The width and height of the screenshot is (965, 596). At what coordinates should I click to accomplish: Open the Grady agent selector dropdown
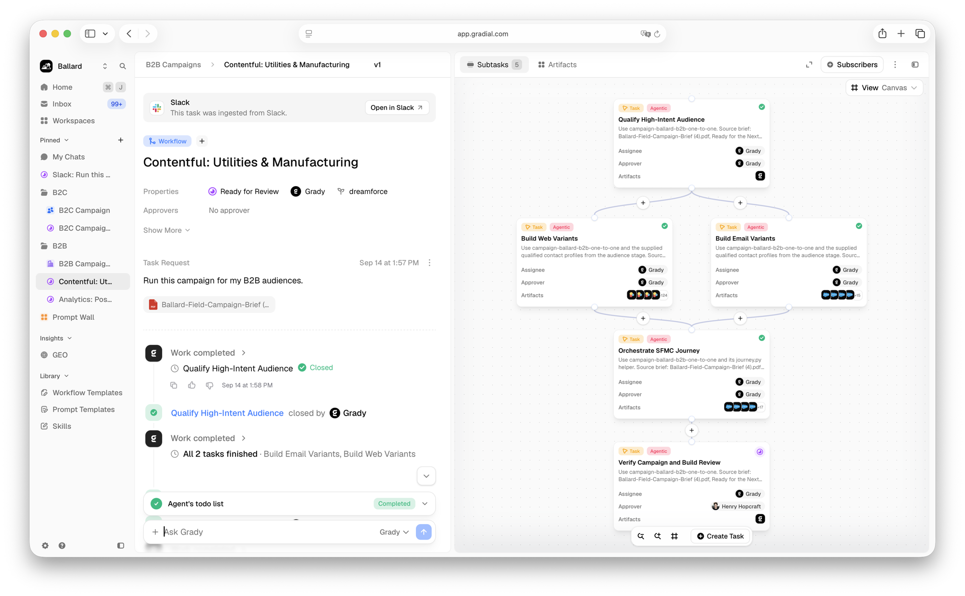[x=394, y=532]
